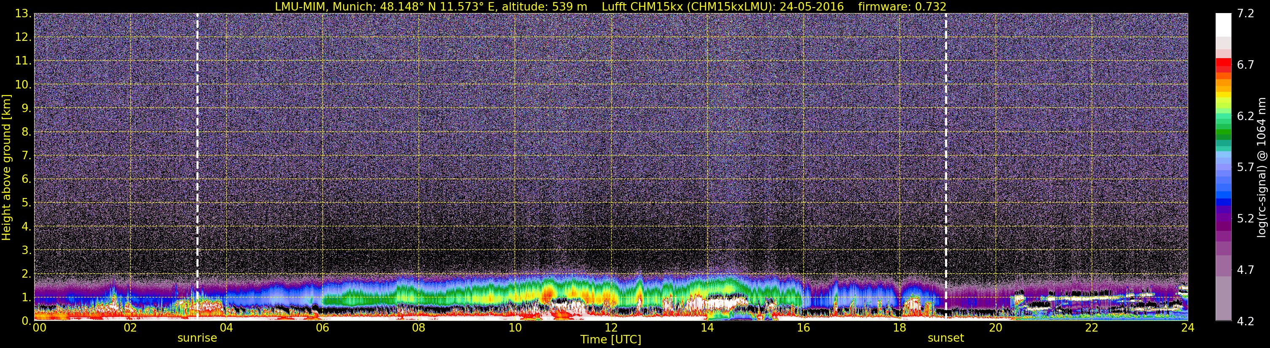Click the height axis tick label 6.
1270x348 pixels.
[x=26, y=179]
